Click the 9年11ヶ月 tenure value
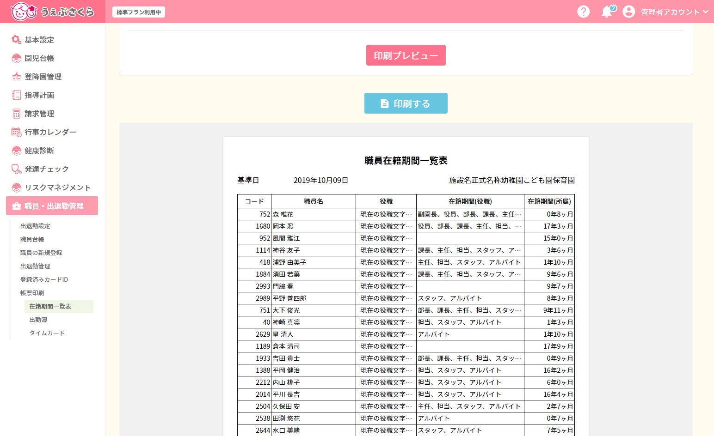This screenshot has width=714, height=436. [558, 310]
